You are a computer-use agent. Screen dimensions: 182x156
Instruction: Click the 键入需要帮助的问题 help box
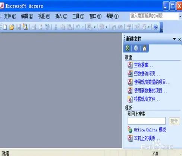pyautogui.click(x=154, y=16)
